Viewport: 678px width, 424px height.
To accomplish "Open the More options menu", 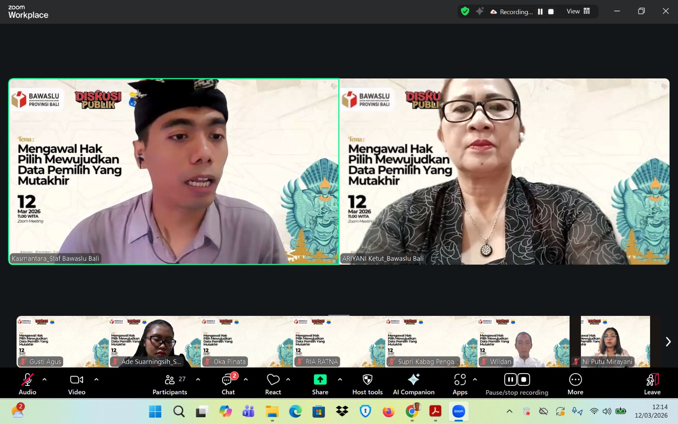I will [x=575, y=384].
